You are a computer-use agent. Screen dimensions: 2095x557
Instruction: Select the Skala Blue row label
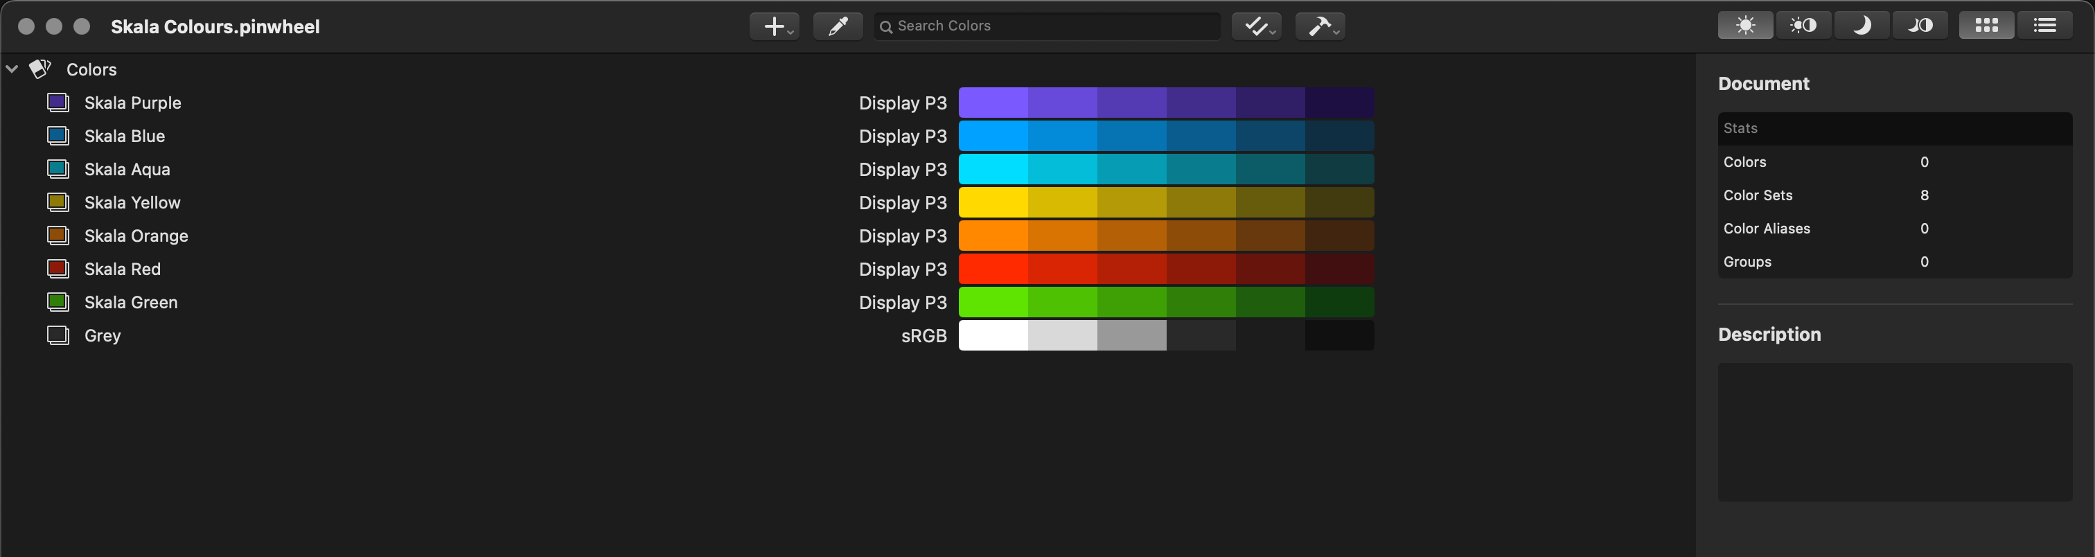tap(125, 136)
